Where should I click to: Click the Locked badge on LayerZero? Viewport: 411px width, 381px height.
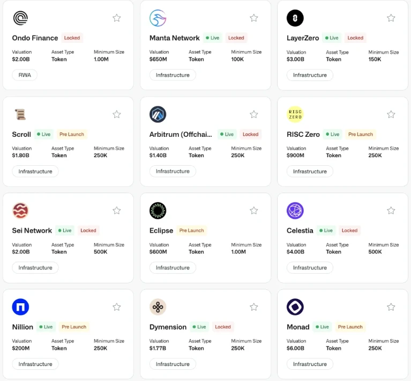click(x=355, y=38)
